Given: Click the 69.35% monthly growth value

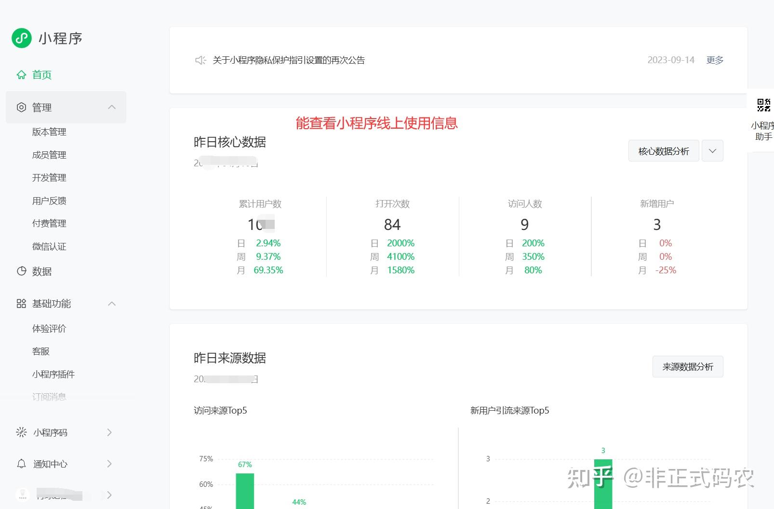Looking at the screenshot, I should [x=268, y=270].
